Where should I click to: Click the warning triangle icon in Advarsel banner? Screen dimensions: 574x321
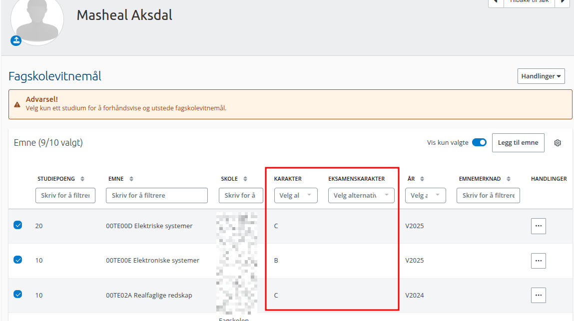click(17, 105)
